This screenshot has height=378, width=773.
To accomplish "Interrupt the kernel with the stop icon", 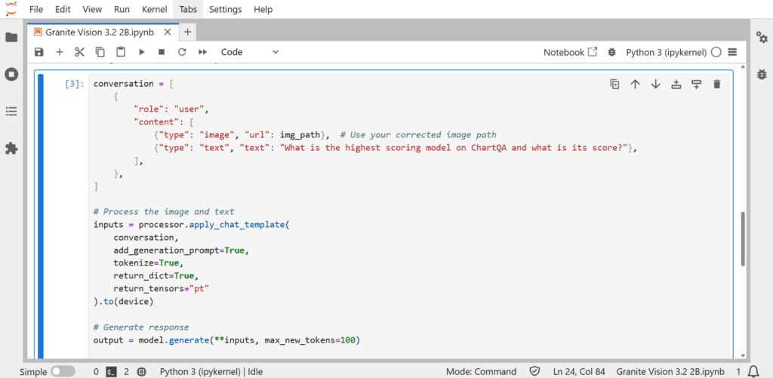I will point(162,52).
